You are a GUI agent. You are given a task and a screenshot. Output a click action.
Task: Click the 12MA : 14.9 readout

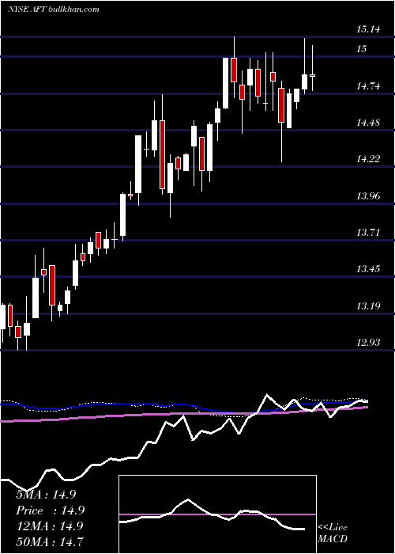pyautogui.click(x=49, y=526)
